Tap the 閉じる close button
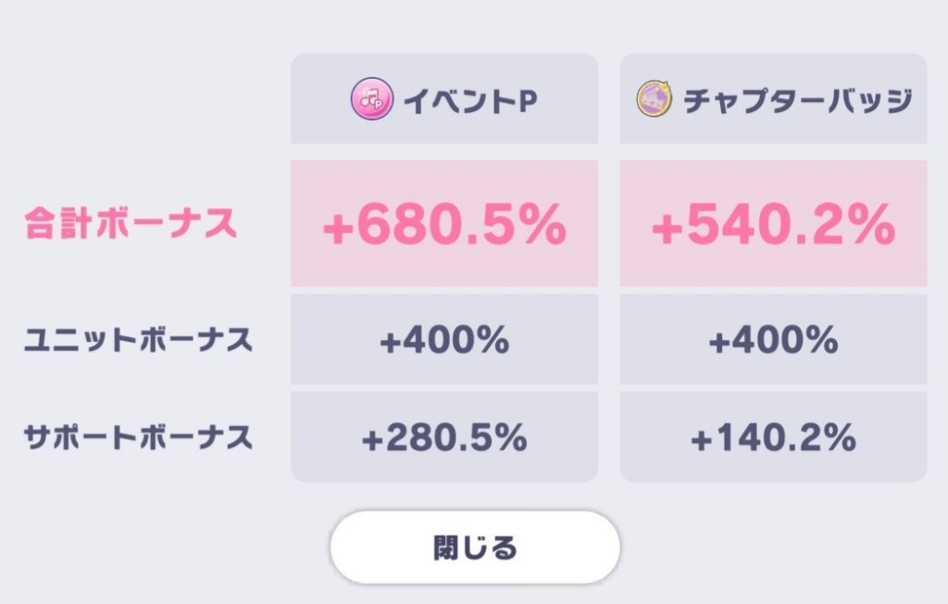Screen dimensions: 948x604 (475, 547)
